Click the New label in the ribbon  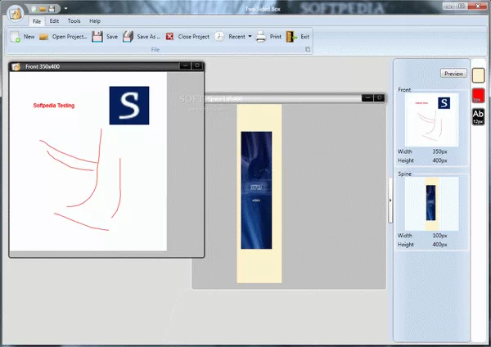tap(29, 37)
